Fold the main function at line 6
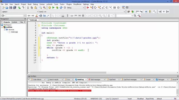Viewport: 179px width, 100px height. (40, 35)
